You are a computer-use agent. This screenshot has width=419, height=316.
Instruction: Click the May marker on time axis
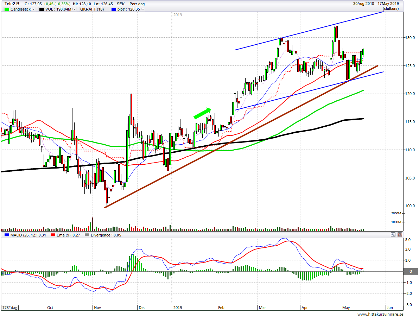pyautogui.click(x=346, y=308)
